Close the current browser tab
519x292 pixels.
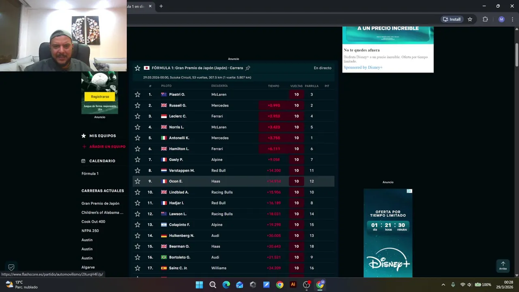tap(150, 6)
